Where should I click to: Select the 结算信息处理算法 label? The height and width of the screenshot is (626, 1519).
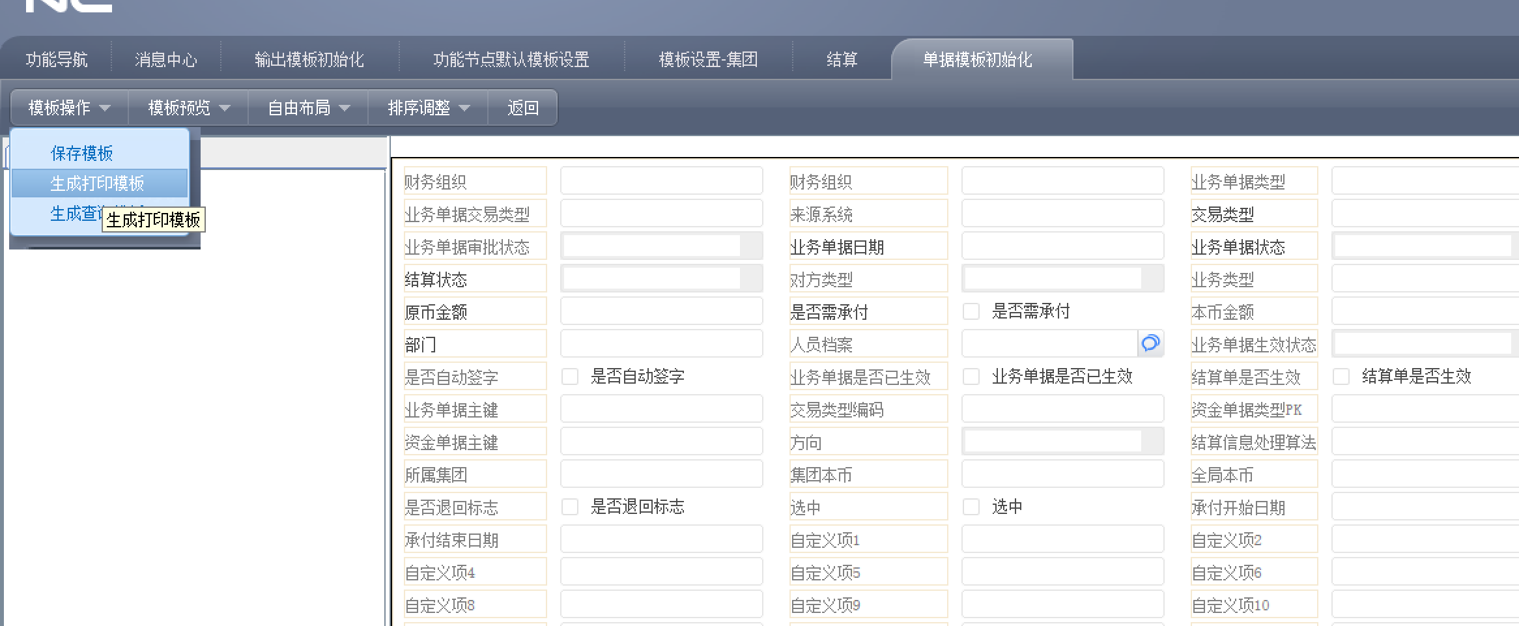[1254, 442]
